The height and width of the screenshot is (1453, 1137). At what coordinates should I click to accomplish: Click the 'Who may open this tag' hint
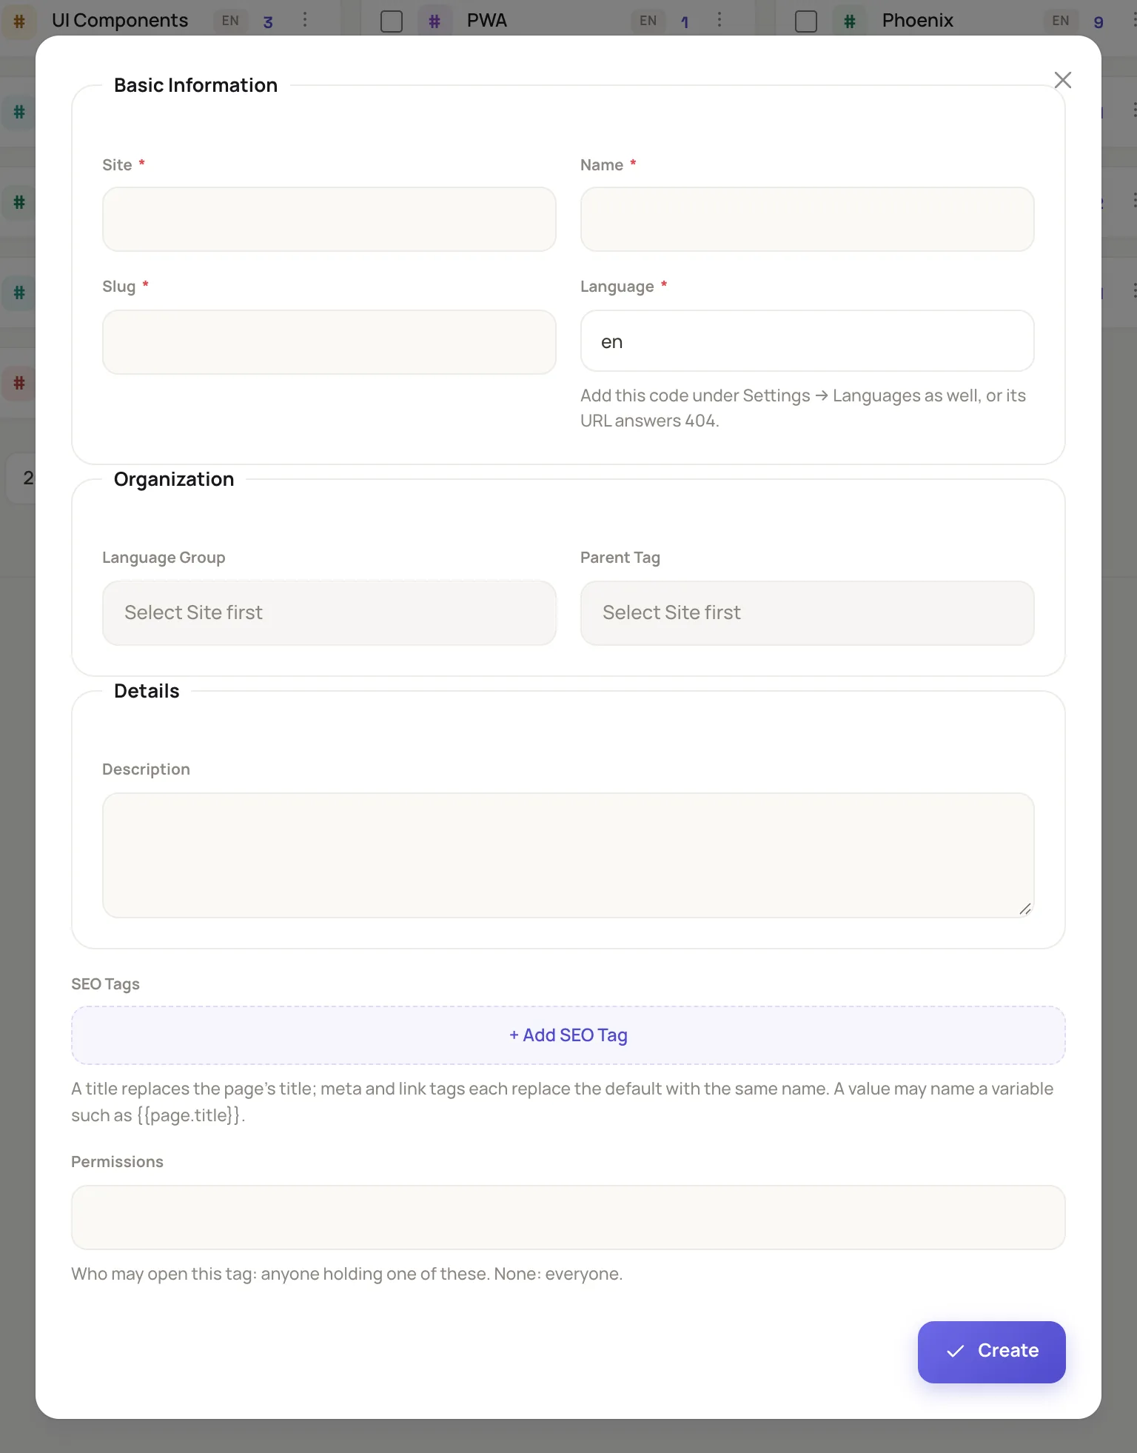click(346, 1274)
